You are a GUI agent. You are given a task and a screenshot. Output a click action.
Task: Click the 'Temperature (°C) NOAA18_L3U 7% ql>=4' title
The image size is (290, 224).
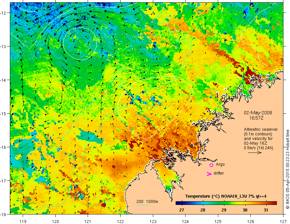[x=226, y=196]
